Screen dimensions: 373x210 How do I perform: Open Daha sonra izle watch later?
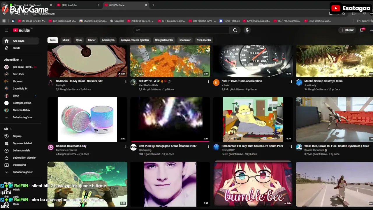(x=20, y=150)
